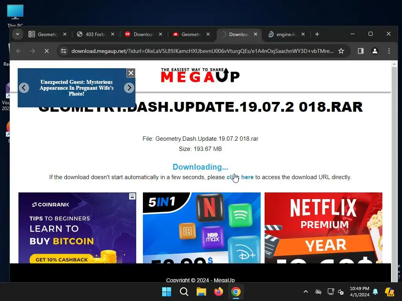Stop loading the page
Screen dimensions: 402x301
[46, 51]
